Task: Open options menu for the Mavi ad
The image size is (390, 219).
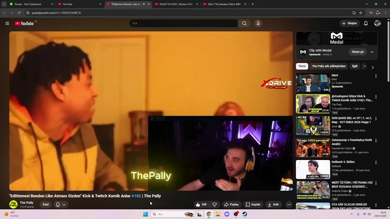Action: tap(376, 76)
